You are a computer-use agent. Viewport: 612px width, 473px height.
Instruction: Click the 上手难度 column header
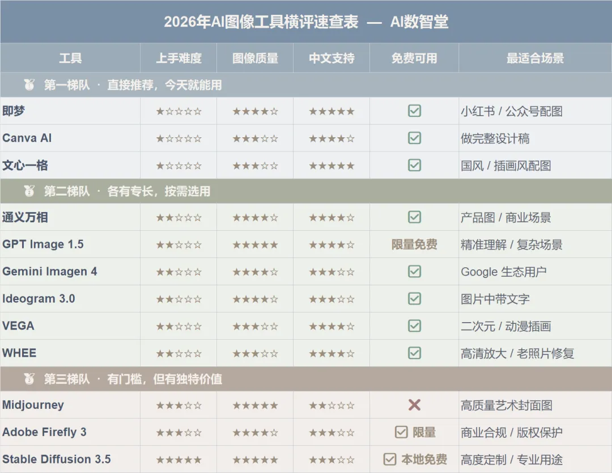(x=178, y=58)
